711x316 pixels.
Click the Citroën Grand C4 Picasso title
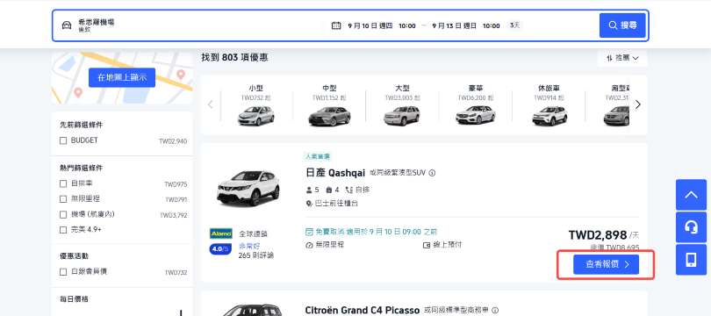[363, 311]
